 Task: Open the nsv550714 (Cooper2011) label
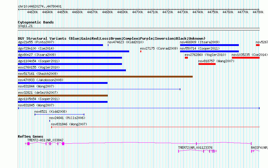click(200, 48)
